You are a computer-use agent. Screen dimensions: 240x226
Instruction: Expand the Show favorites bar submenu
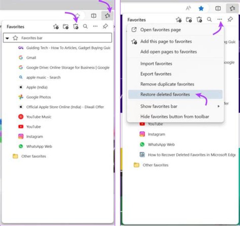219,107
